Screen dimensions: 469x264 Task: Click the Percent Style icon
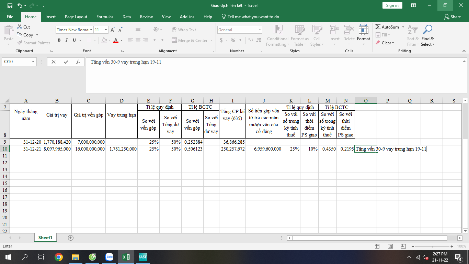pos(233,40)
